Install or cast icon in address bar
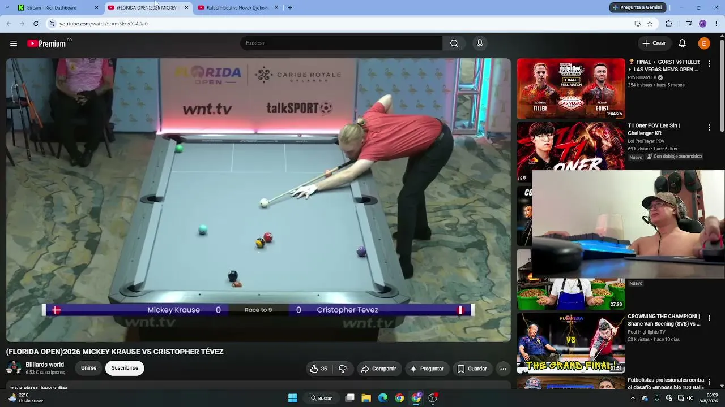 pyautogui.click(x=637, y=24)
